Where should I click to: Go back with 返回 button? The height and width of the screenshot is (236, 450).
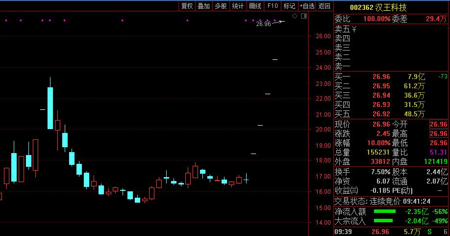(325, 6)
